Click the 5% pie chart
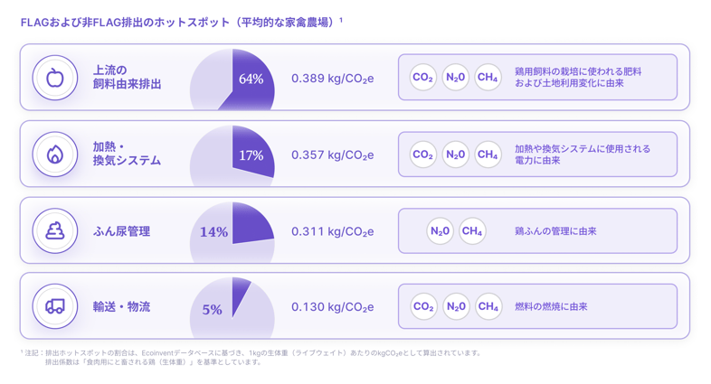The height and width of the screenshot is (384, 711). coord(232,309)
